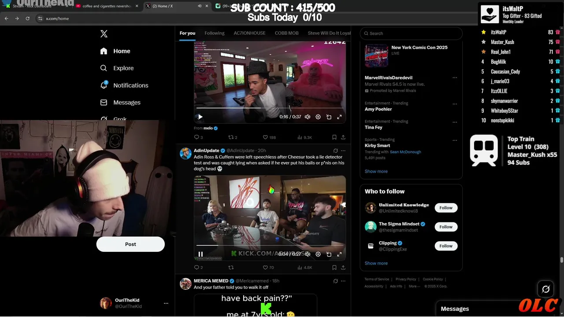564x317 pixels.
Task: Switch to the Following tab
Action: coord(215,33)
